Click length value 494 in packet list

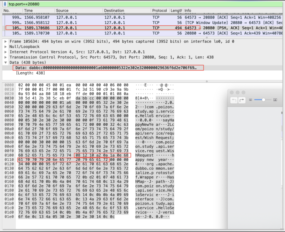coord(178,28)
